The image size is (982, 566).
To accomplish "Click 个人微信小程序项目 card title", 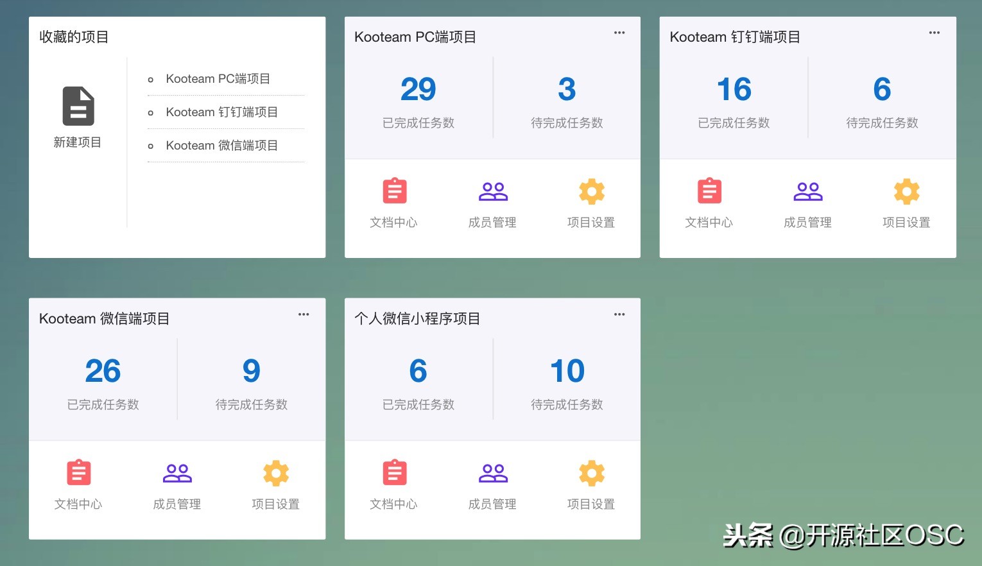I will (x=417, y=319).
